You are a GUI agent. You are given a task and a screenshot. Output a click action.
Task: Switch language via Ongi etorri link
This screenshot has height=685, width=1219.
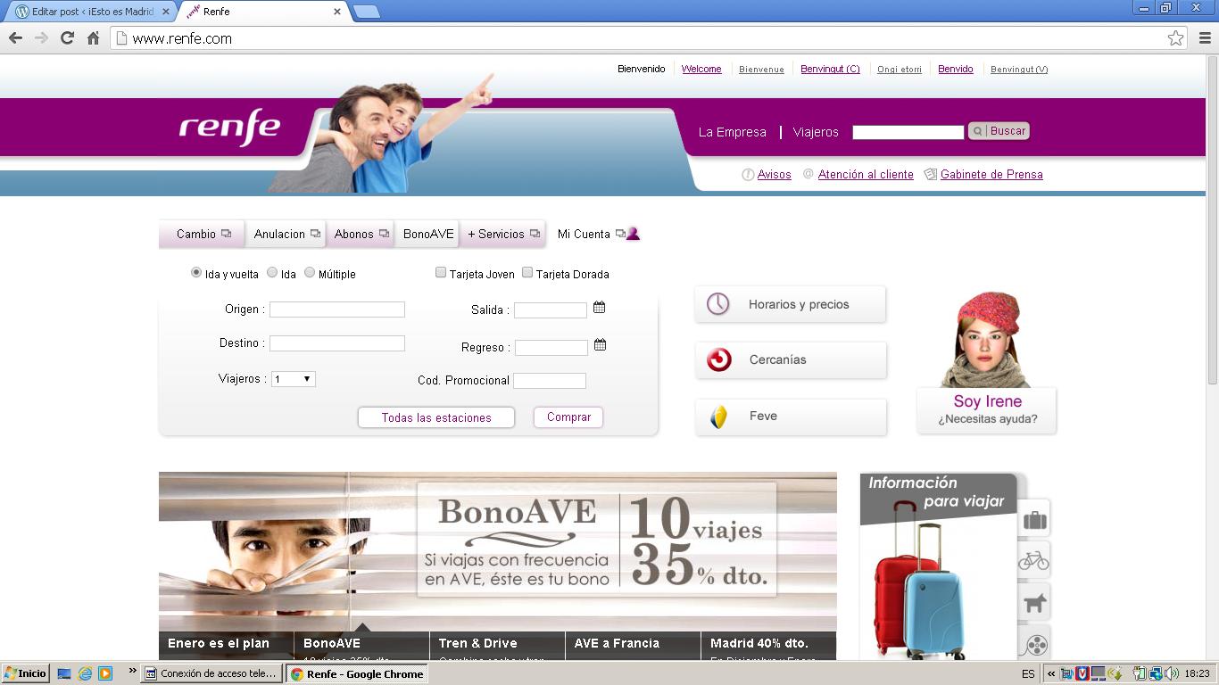coord(900,69)
